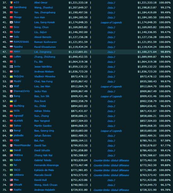The height and width of the screenshot is (193, 173).
Task: Select game earnings $714,049.73 for ChuaN
Action: pyautogui.click(x=148, y=185)
